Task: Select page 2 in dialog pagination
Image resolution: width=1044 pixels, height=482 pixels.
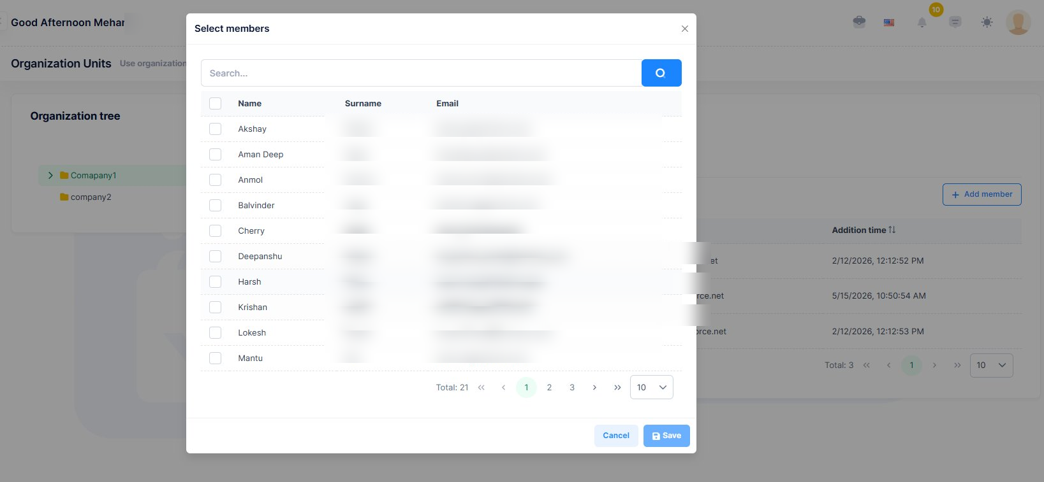Action: tap(549, 387)
